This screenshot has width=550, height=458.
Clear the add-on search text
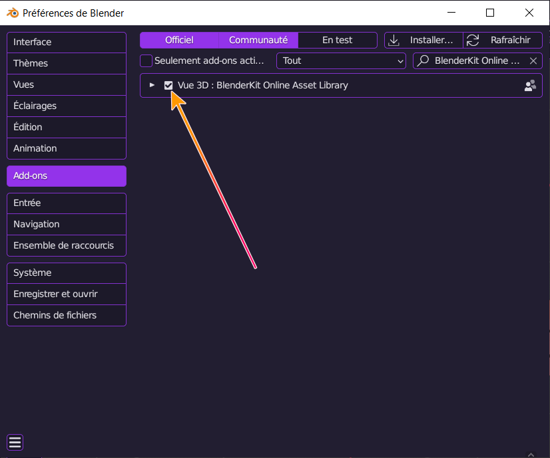pos(533,61)
